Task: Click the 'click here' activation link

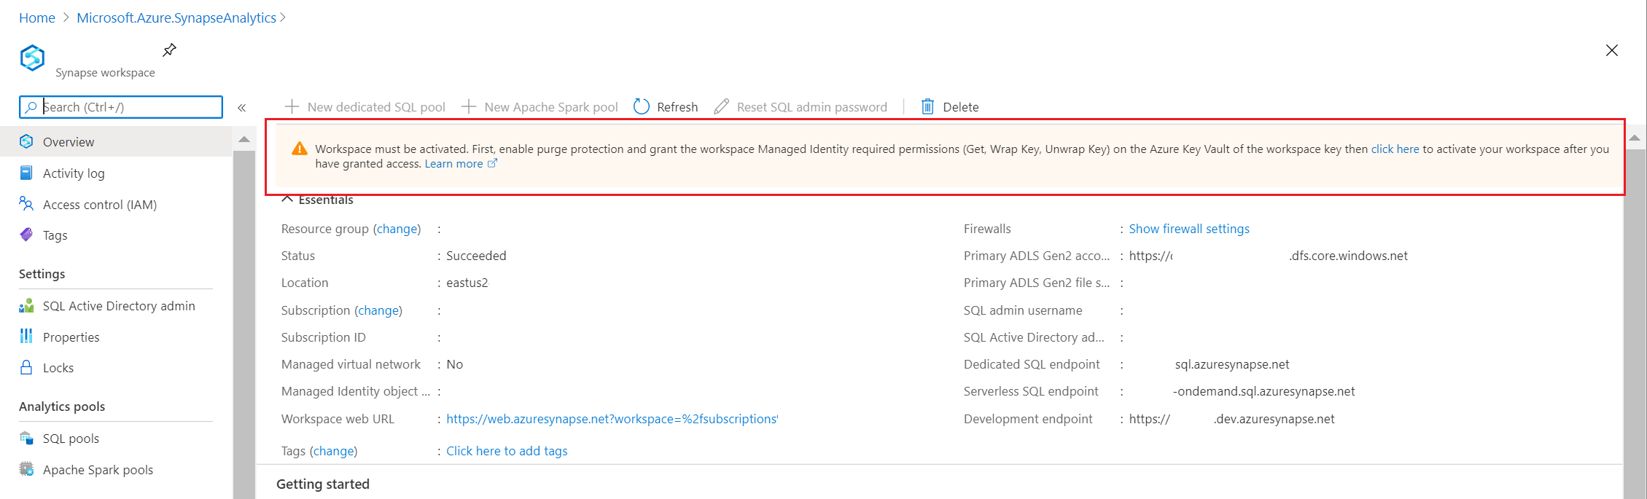Action: tap(1395, 149)
